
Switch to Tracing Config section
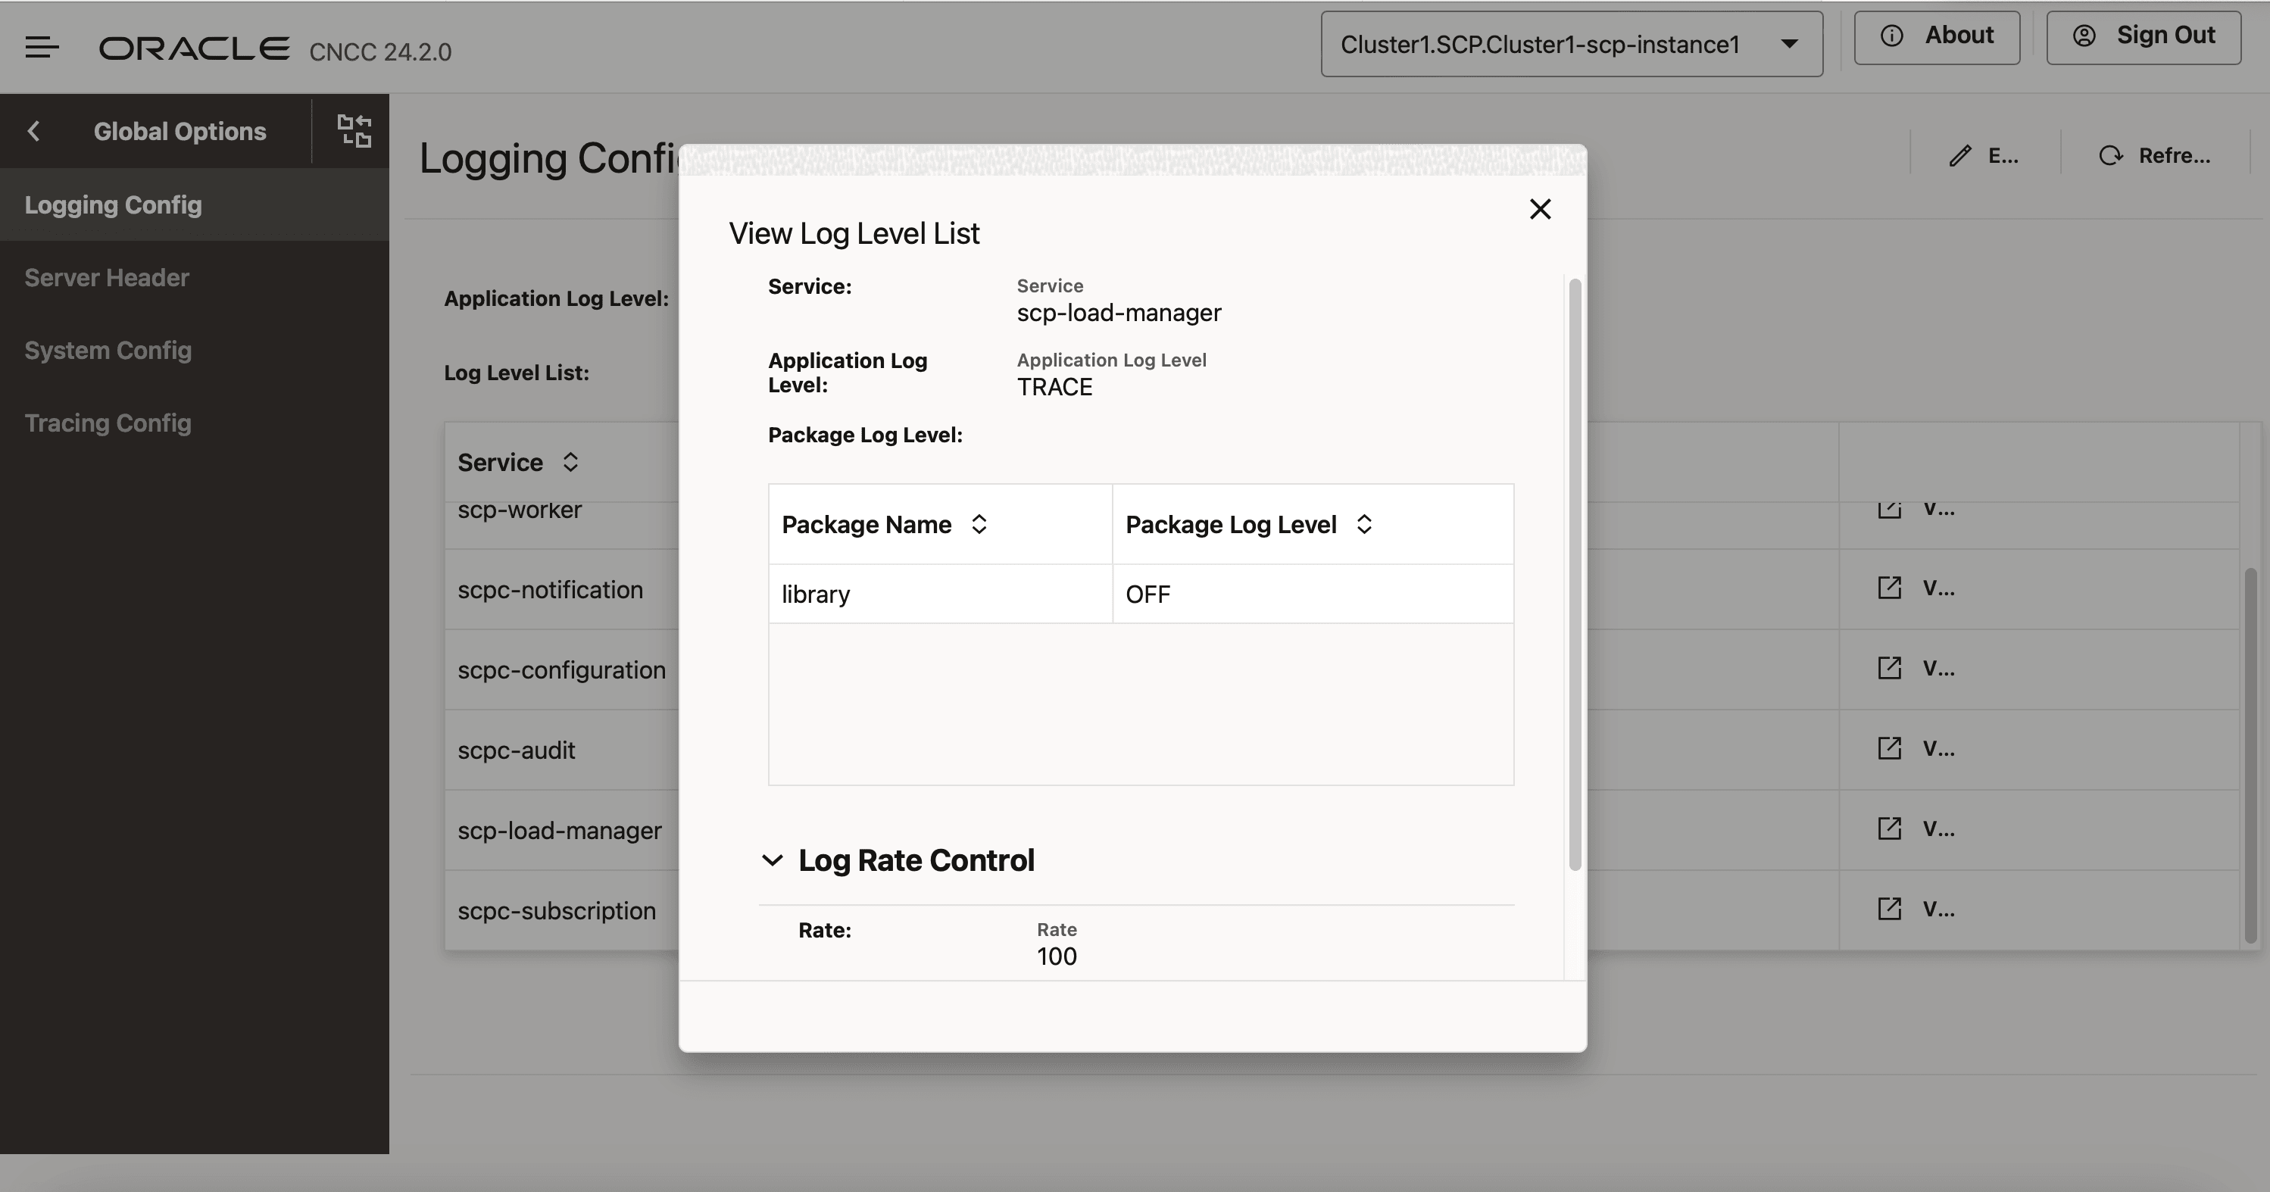click(x=108, y=423)
